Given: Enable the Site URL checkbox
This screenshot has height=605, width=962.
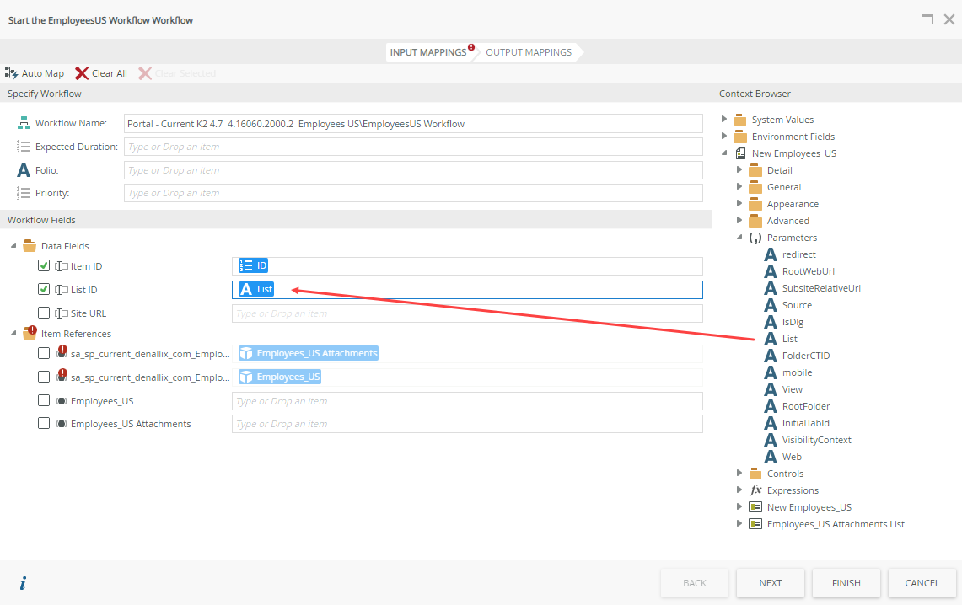Looking at the screenshot, I should pos(44,313).
